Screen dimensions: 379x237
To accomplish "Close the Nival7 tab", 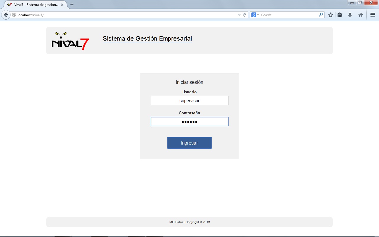I will pyautogui.click(x=62, y=5).
